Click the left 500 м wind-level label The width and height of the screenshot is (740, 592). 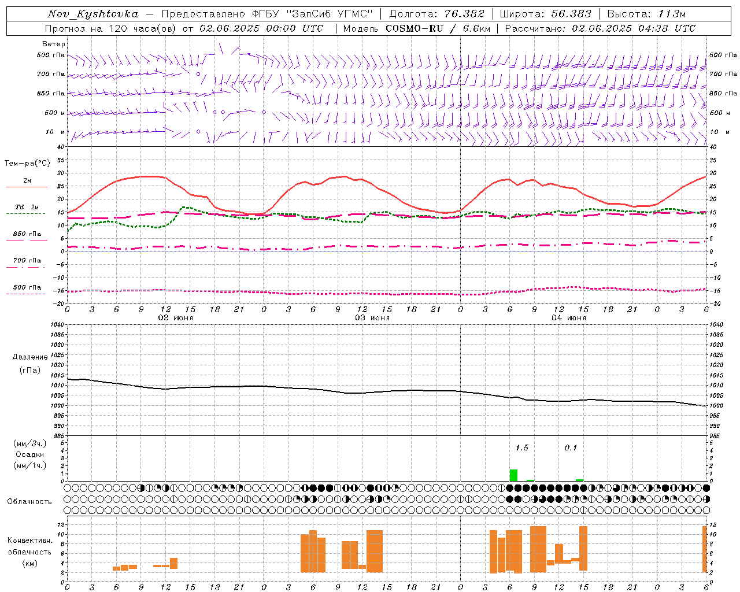pyautogui.click(x=55, y=113)
